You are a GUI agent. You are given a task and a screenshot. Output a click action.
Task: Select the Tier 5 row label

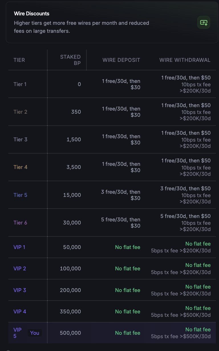point(20,195)
